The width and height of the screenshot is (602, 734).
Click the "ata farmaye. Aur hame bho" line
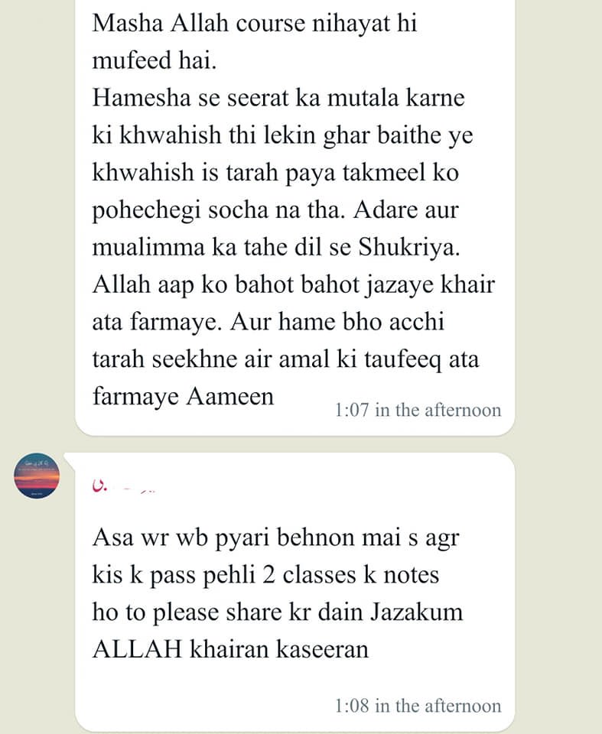[x=268, y=322]
